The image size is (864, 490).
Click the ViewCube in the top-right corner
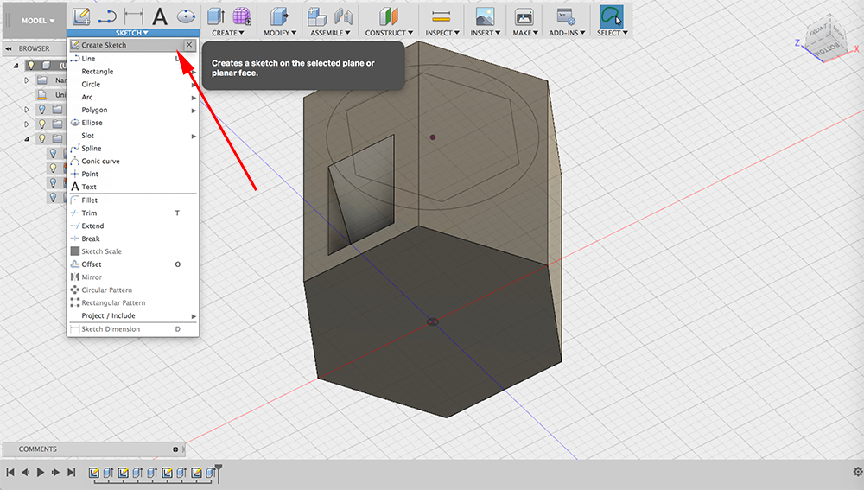pos(825,40)
